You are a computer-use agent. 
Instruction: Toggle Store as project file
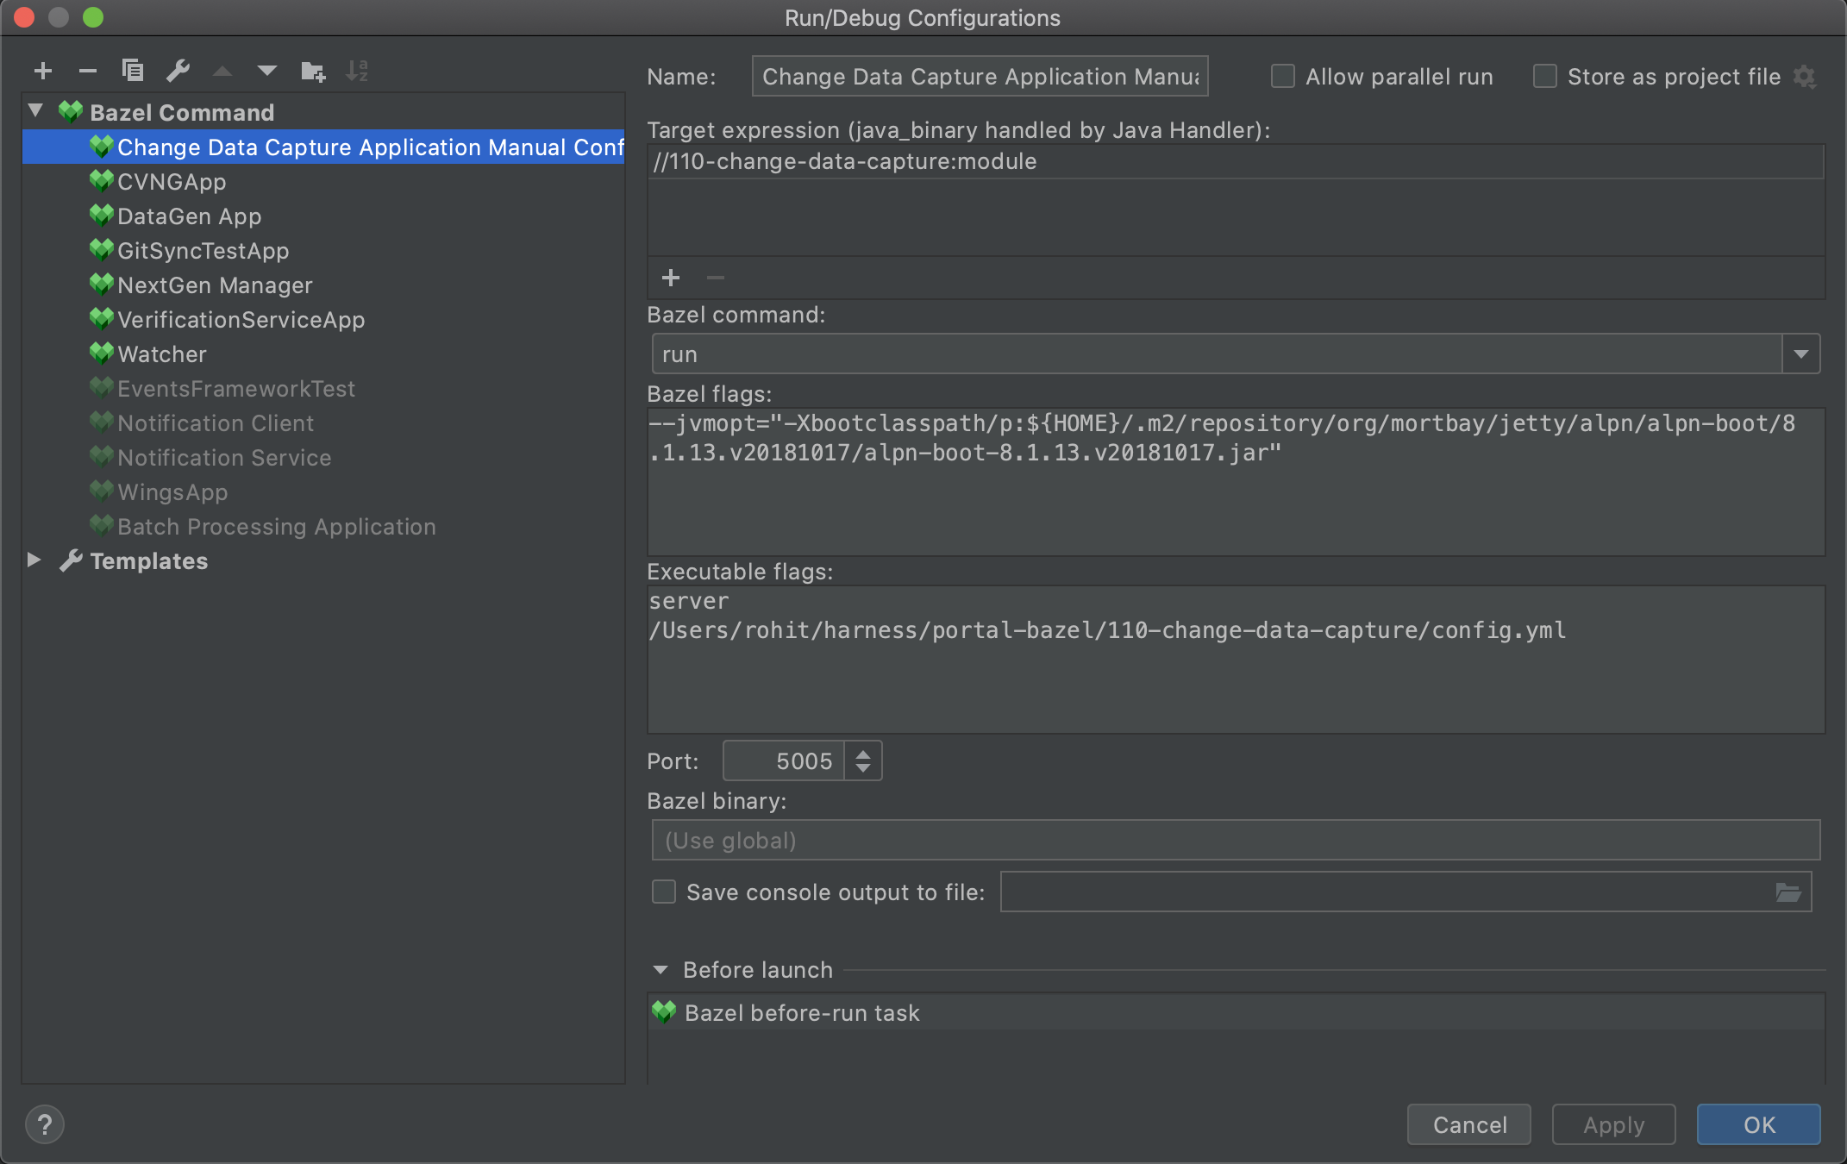[x=1545, y=77]
